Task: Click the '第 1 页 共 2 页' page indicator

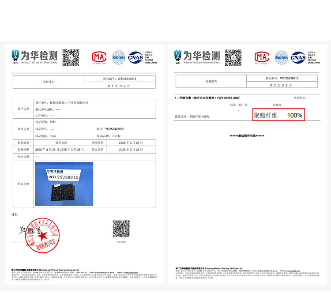Action: [118, 86]
